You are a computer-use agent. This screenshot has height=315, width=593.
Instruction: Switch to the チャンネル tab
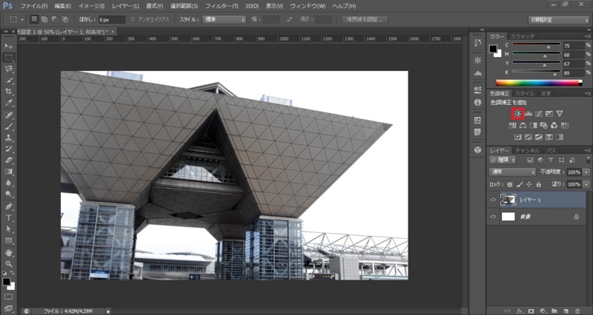pyautogui.click(x=528, y=150)
